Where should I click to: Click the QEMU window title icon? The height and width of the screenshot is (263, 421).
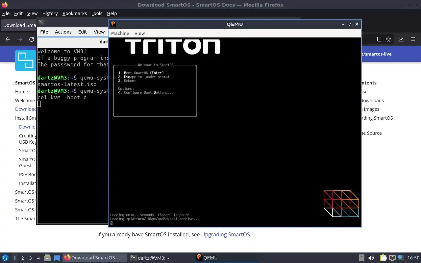pyautogui.click(x=113, y=24)
